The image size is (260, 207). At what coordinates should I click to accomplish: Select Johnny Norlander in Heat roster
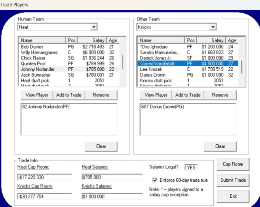pyautogui.click(x=69, y=69)
